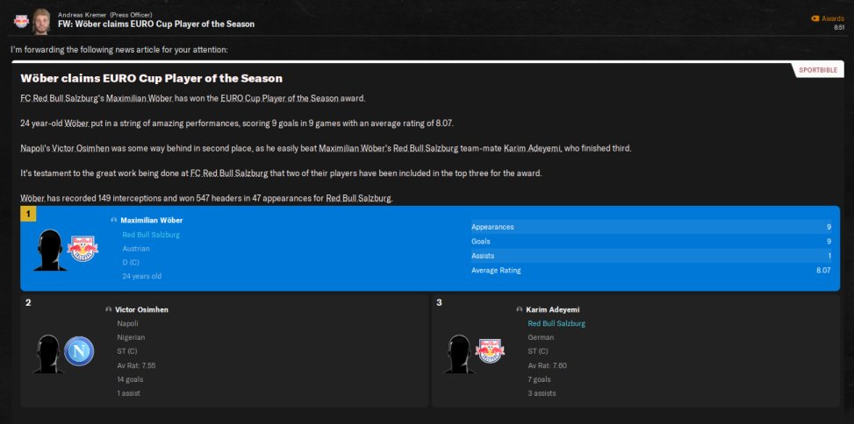Click info icon beside Maximilian Wöber's card name

(114, 221)
